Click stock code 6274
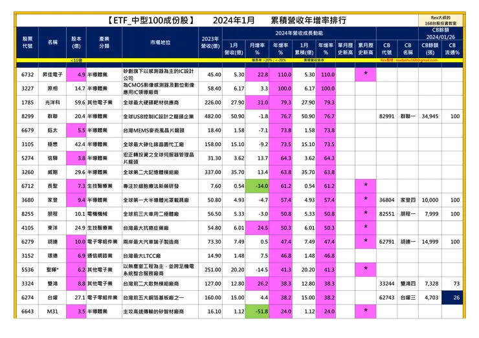479x338 pixels. 27,297
